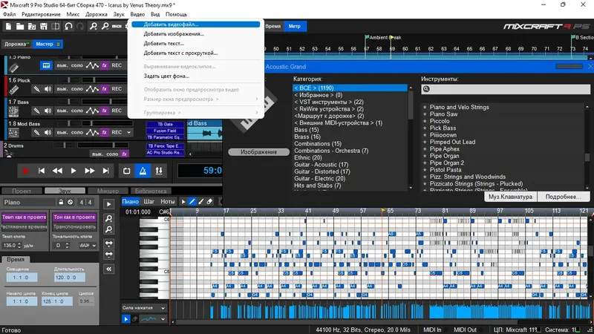Play the project from the transport bar

tap(74, 171)
